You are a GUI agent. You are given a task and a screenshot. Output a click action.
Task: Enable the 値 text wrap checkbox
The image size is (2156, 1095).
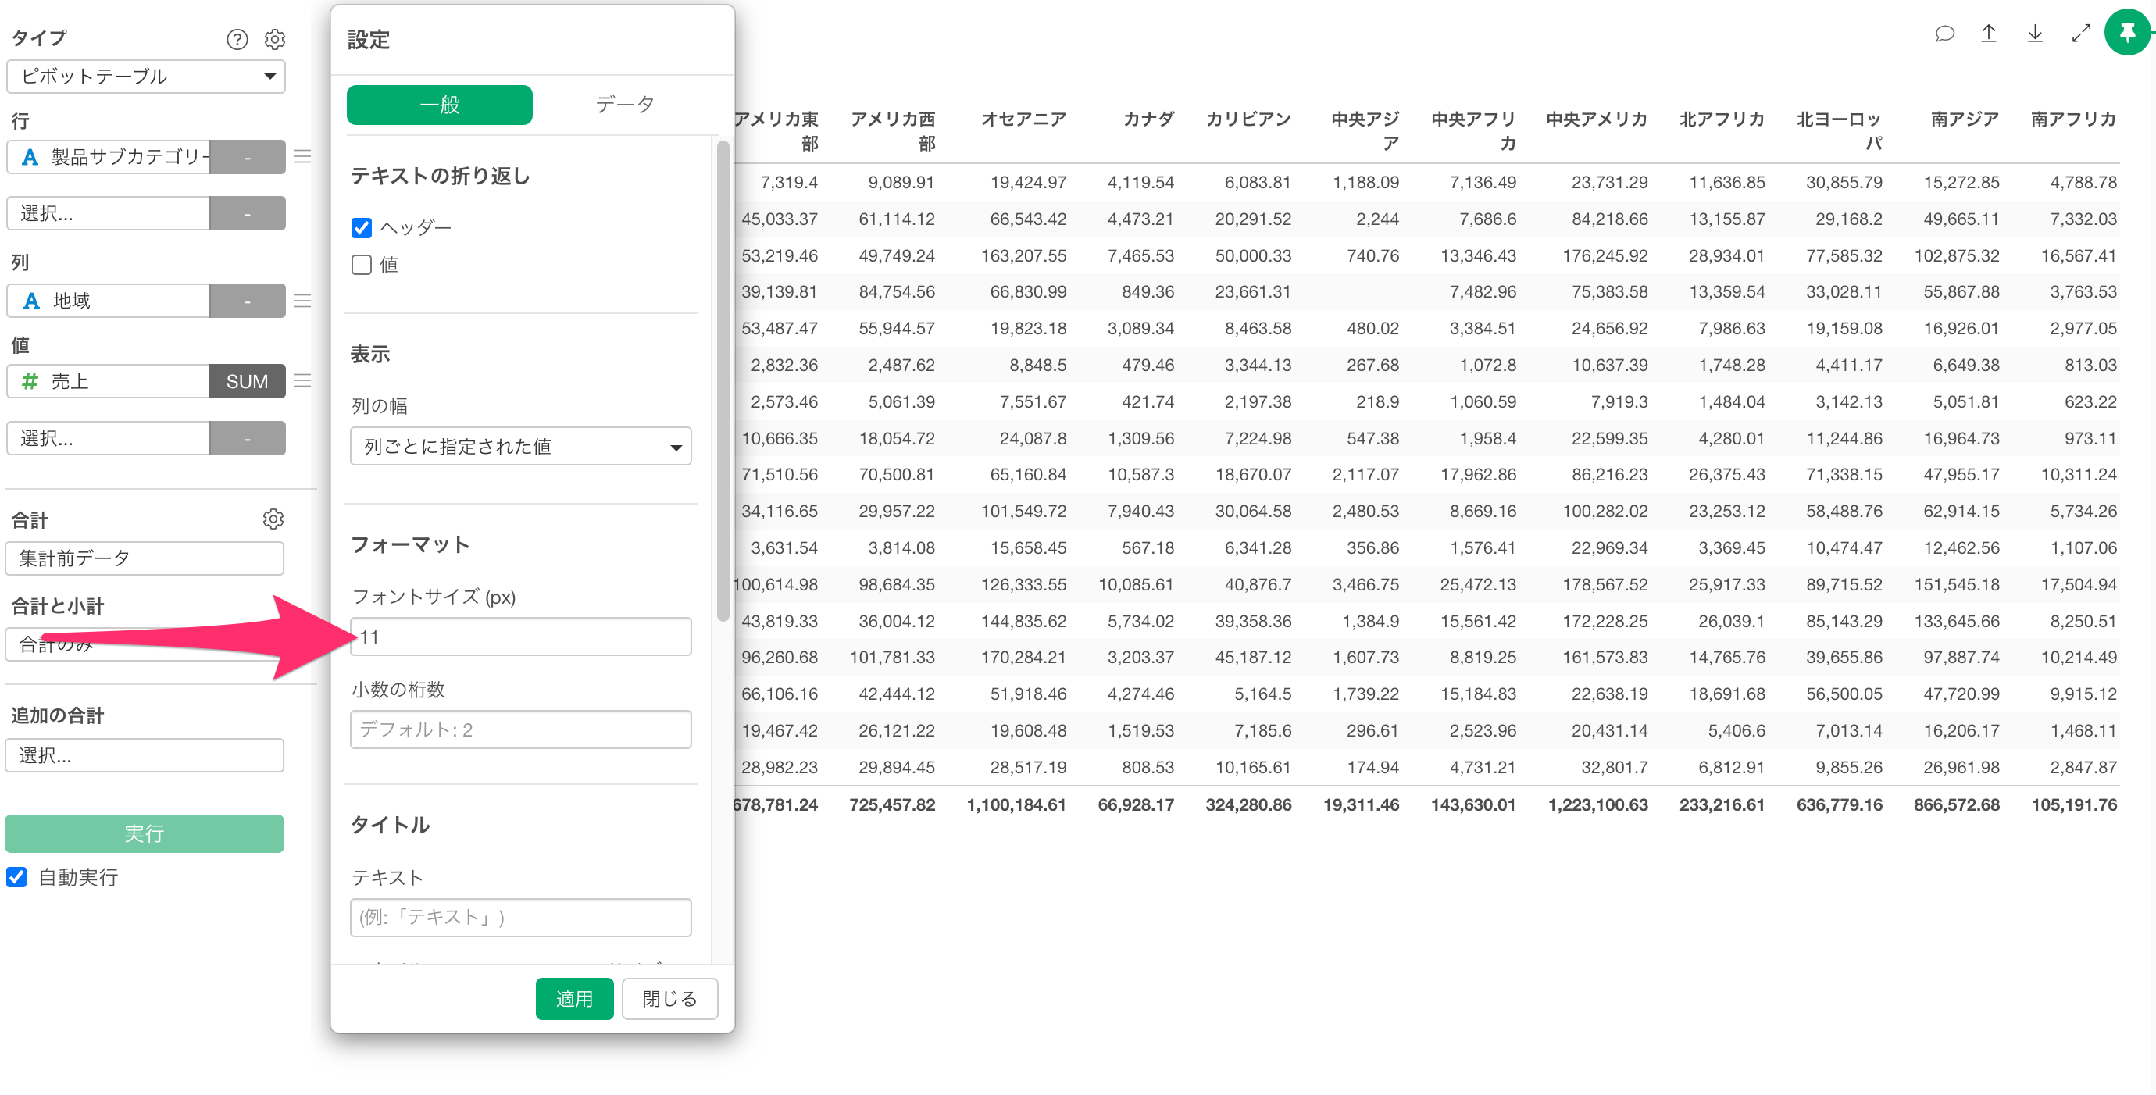(362, 266)
